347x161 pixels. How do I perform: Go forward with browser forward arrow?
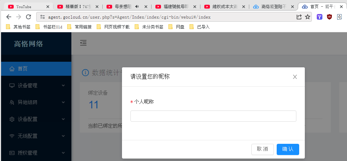19,17
